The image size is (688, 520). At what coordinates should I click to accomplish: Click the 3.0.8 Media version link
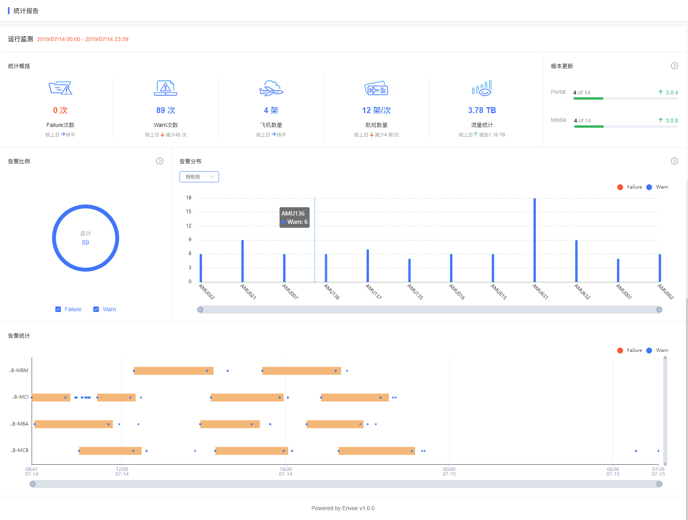[668, 121]
